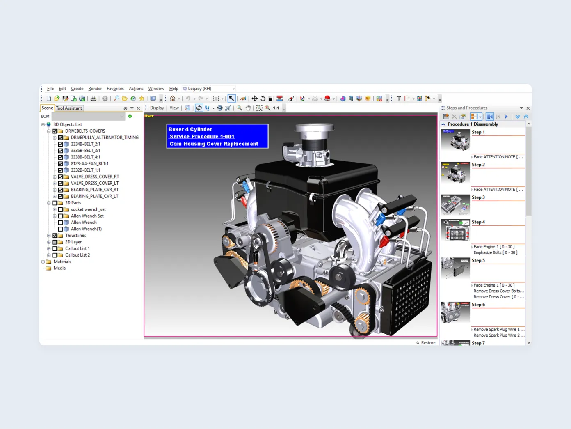Click the T text tool icon

click(399, 99)
